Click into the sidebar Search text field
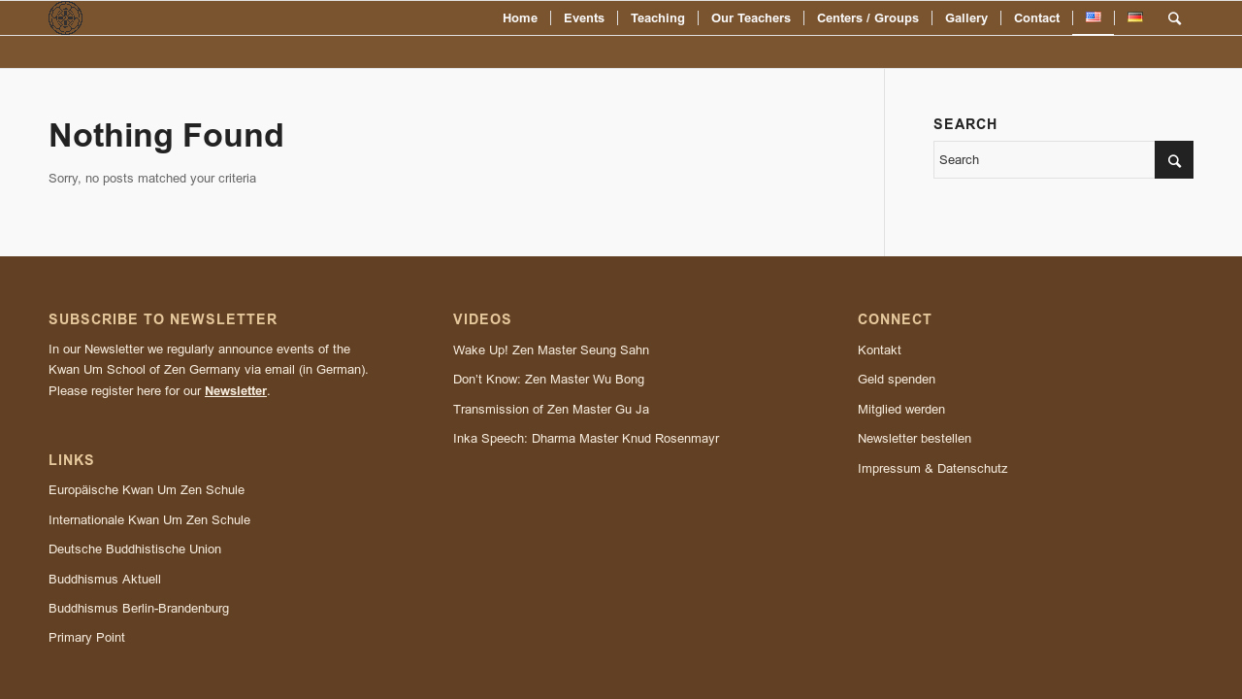This screenshot has width=1242, height=699. click(x=1043, y=160)
